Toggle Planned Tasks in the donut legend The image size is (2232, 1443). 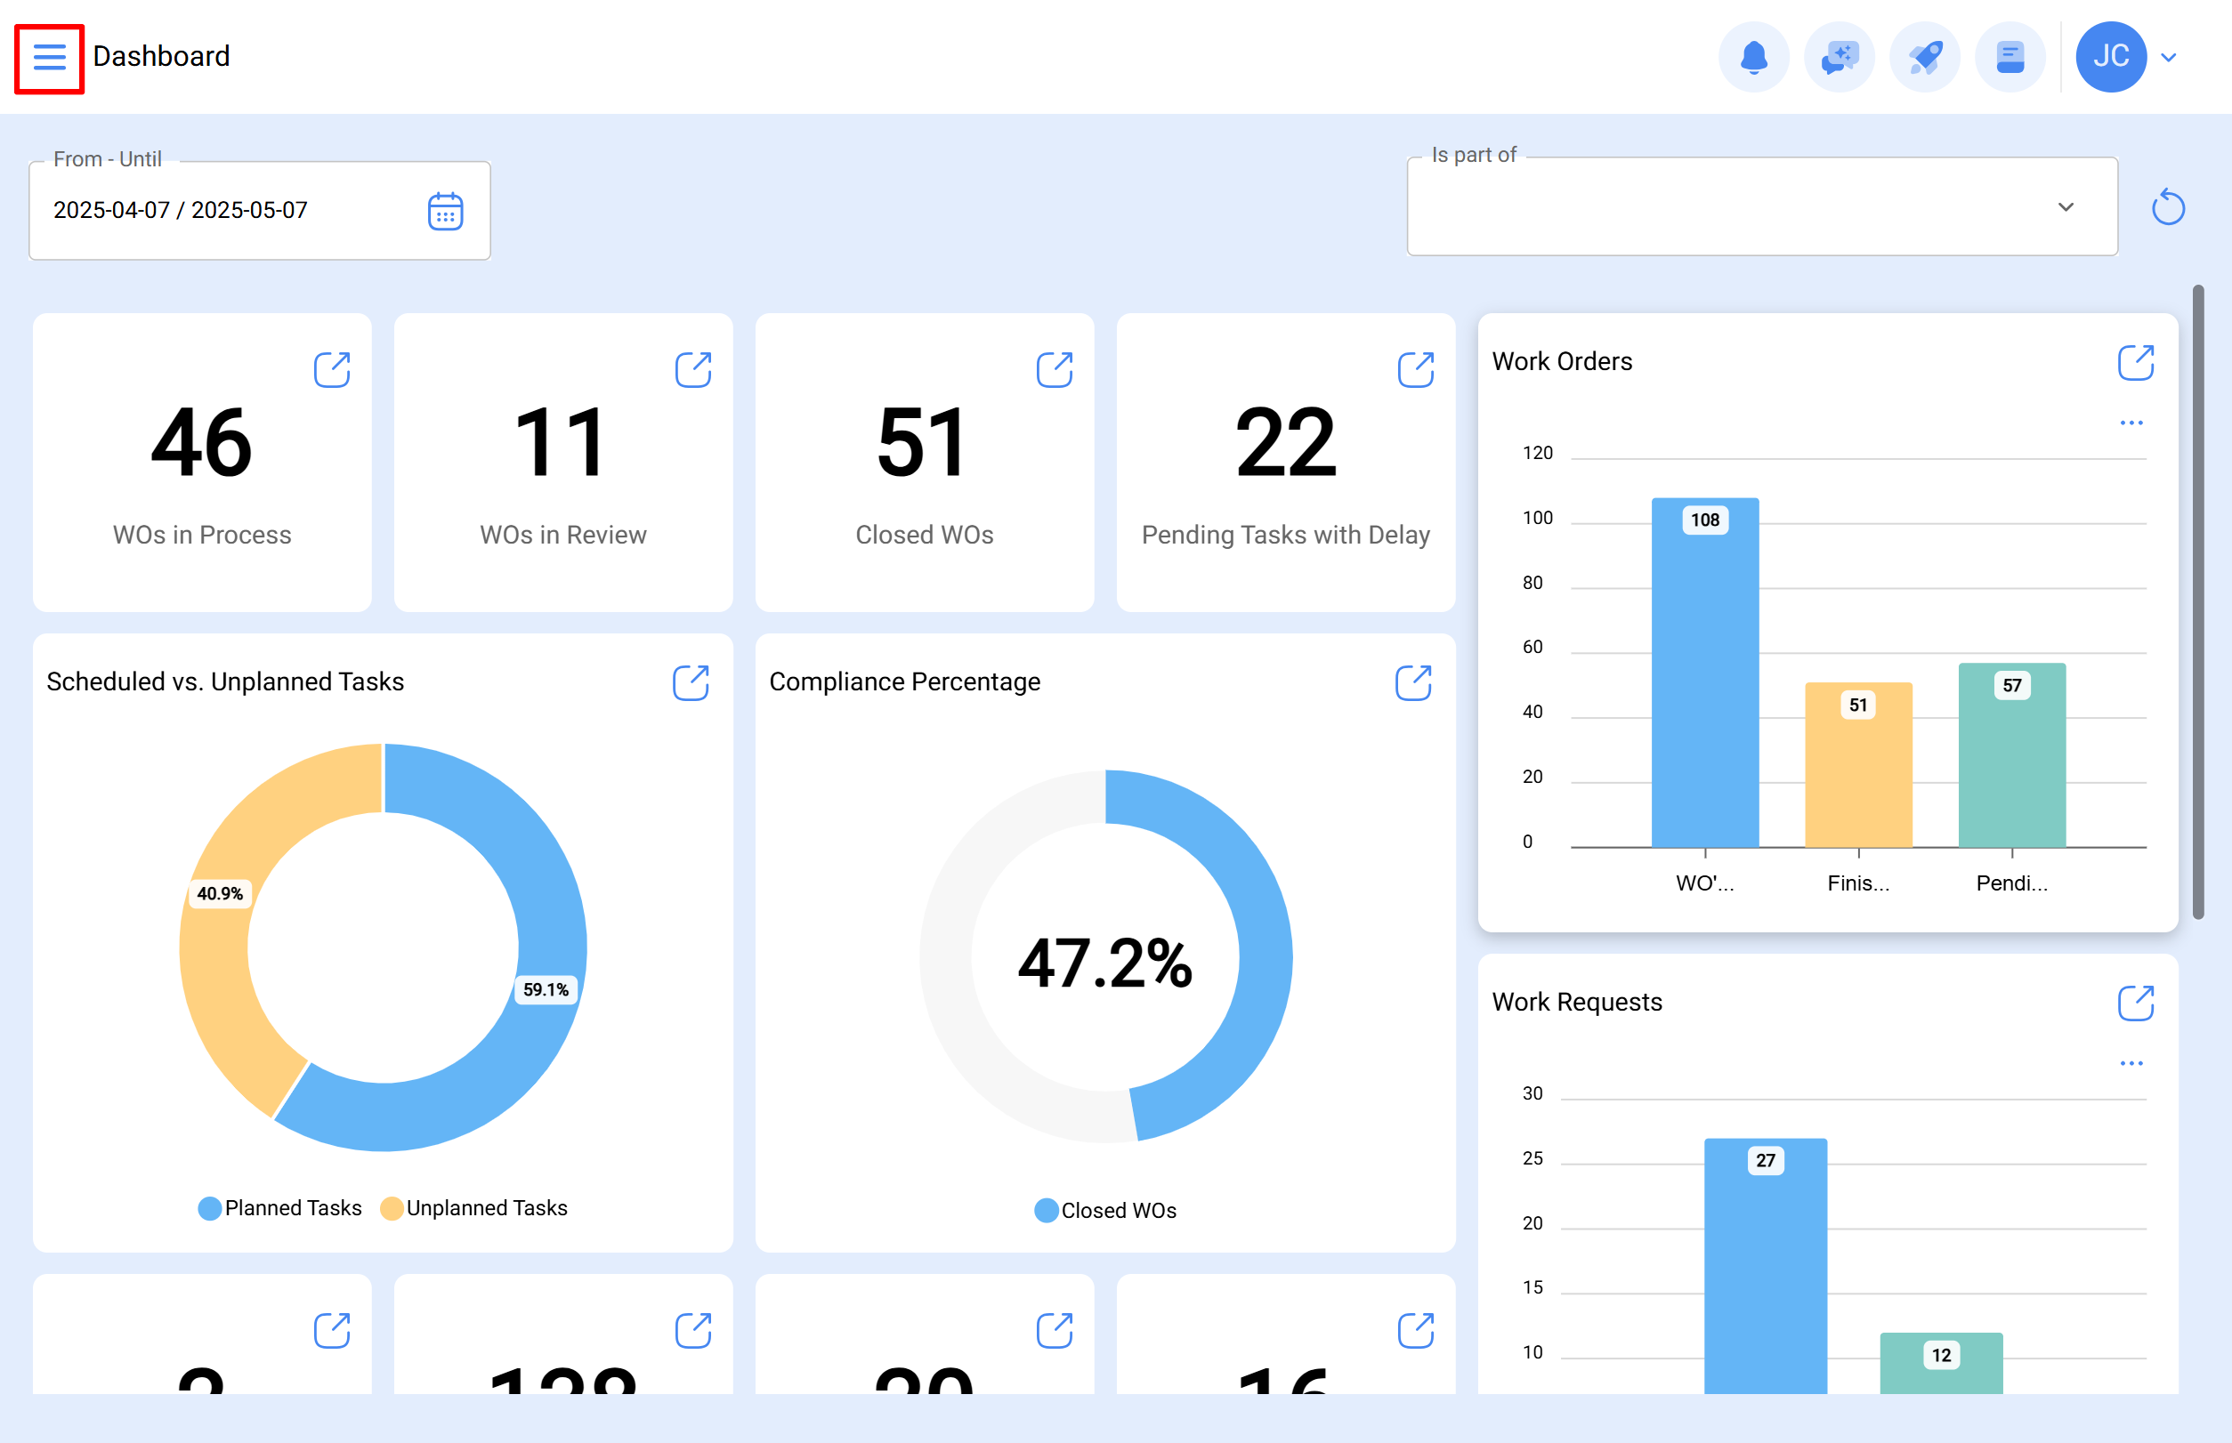coord(279,1208)
